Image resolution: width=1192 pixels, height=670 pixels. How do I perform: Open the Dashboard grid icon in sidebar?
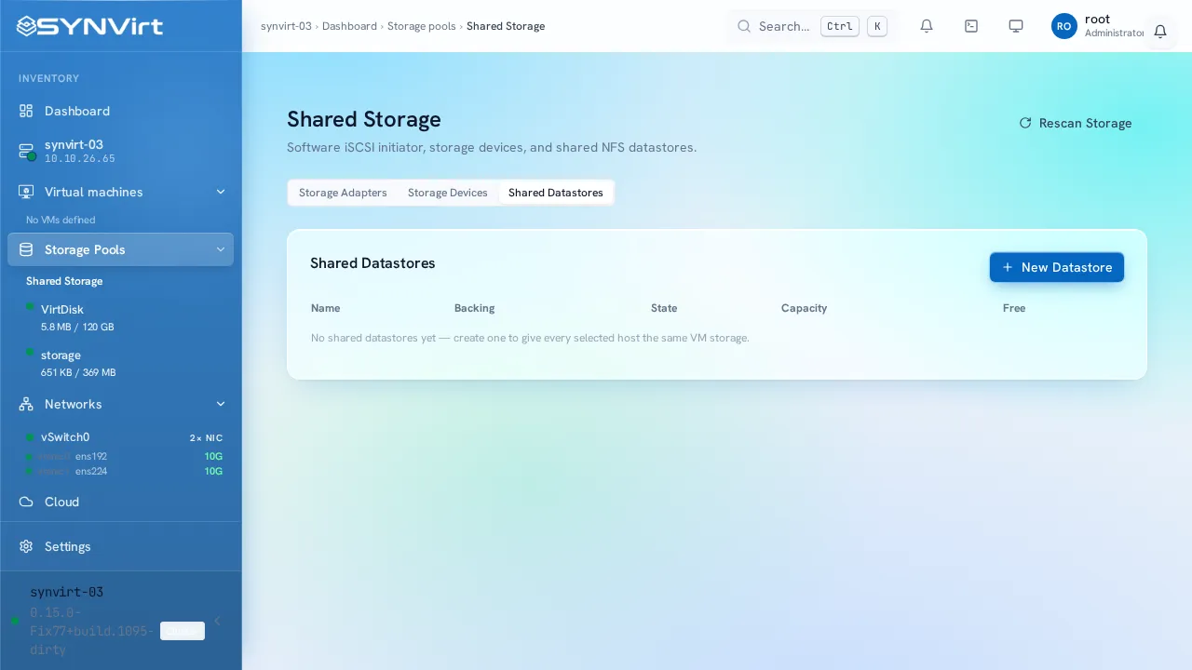coord(26,111)
